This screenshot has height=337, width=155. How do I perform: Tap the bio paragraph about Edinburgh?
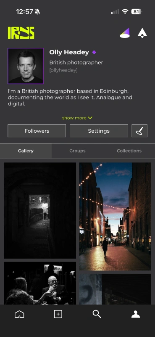[x=70, y=97]
